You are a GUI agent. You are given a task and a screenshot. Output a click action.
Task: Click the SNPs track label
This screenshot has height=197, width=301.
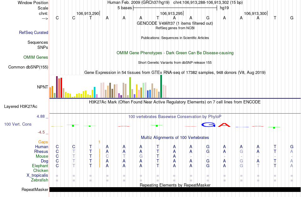pyautogui.click(x=43, y=47)
